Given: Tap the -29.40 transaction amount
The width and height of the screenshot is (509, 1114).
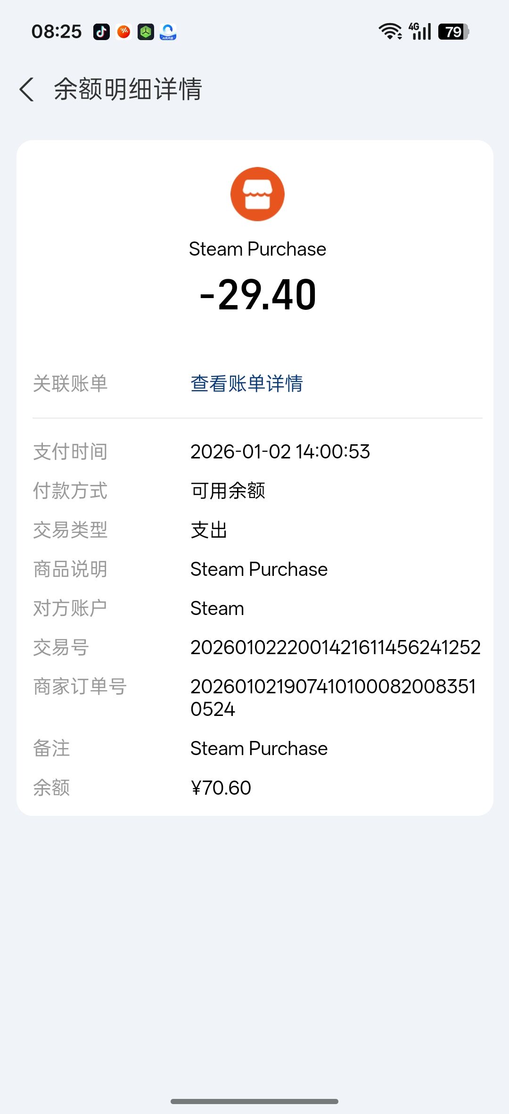Looking at the screenshot, I should 258,295.
